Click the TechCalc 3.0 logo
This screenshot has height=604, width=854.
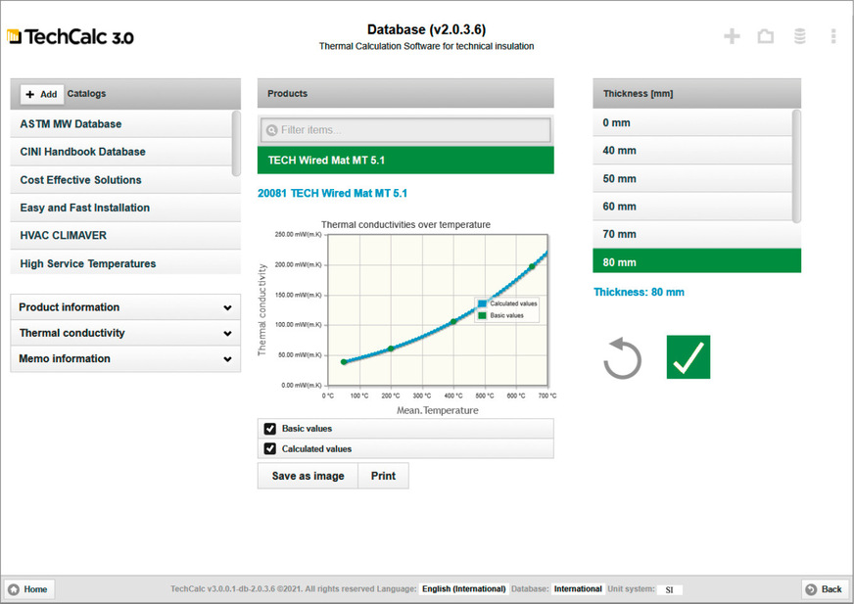coord(71,37)
